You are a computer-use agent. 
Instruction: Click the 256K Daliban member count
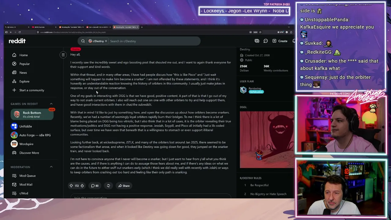coord(244,68)
